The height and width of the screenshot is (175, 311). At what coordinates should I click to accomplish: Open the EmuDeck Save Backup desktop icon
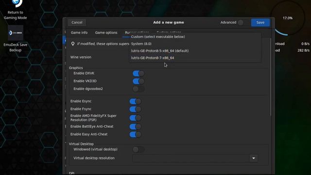15,39
